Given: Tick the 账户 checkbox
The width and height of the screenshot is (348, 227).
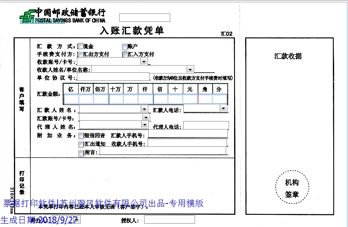Looking at the screenshot, I should click(x=125, y=47).
